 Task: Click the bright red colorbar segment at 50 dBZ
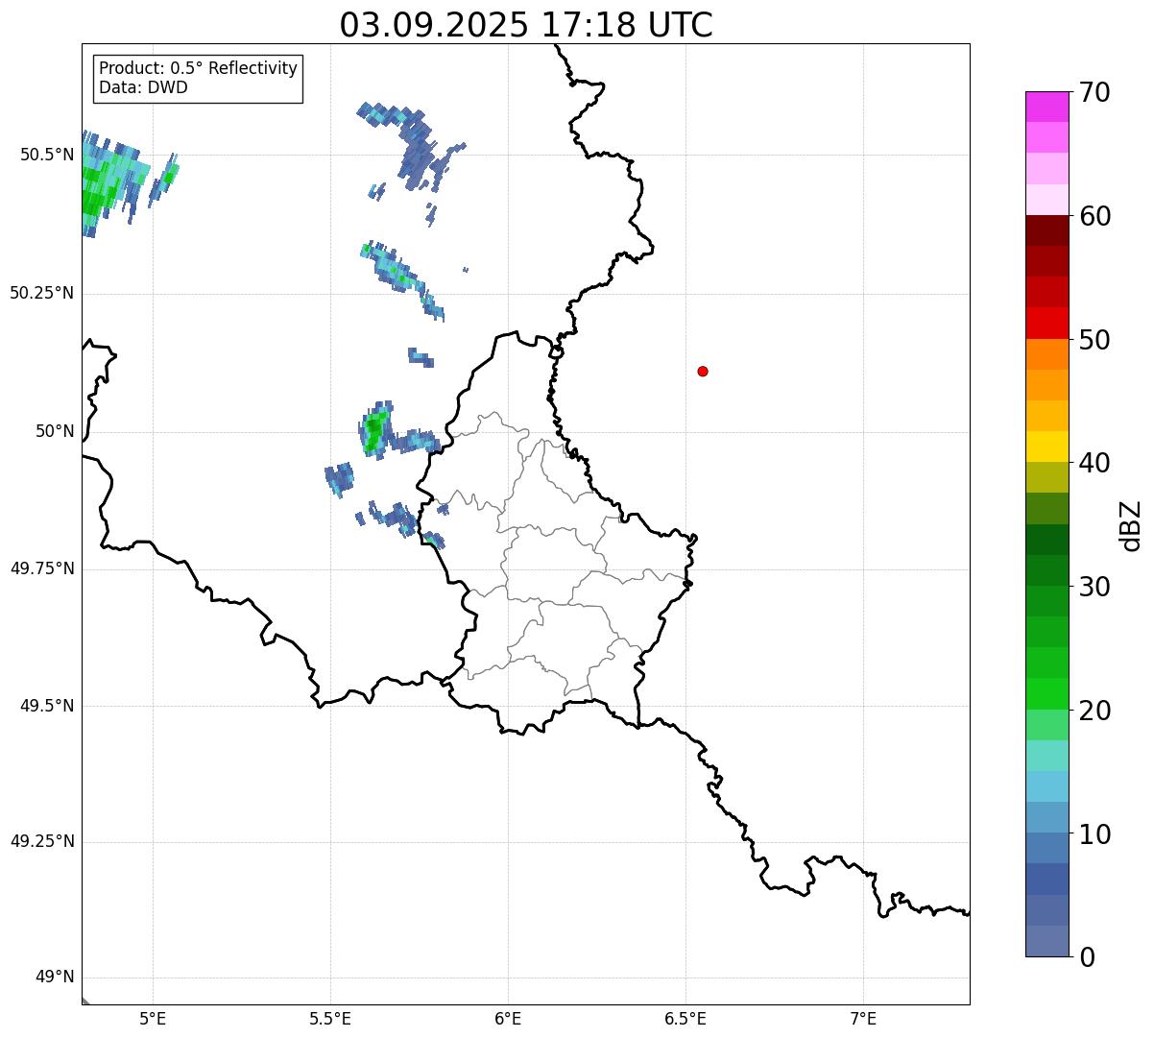click(x=1047, y=324)
